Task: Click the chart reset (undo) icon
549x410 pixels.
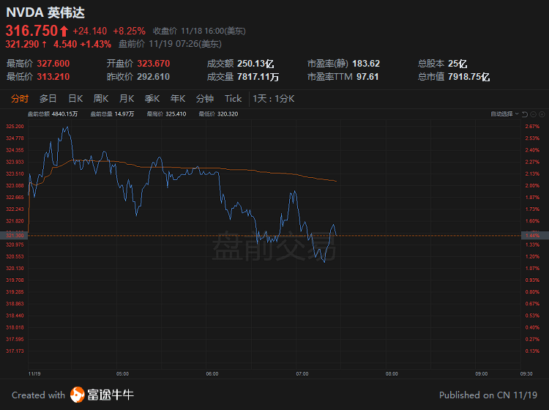Action: point(525,114)
